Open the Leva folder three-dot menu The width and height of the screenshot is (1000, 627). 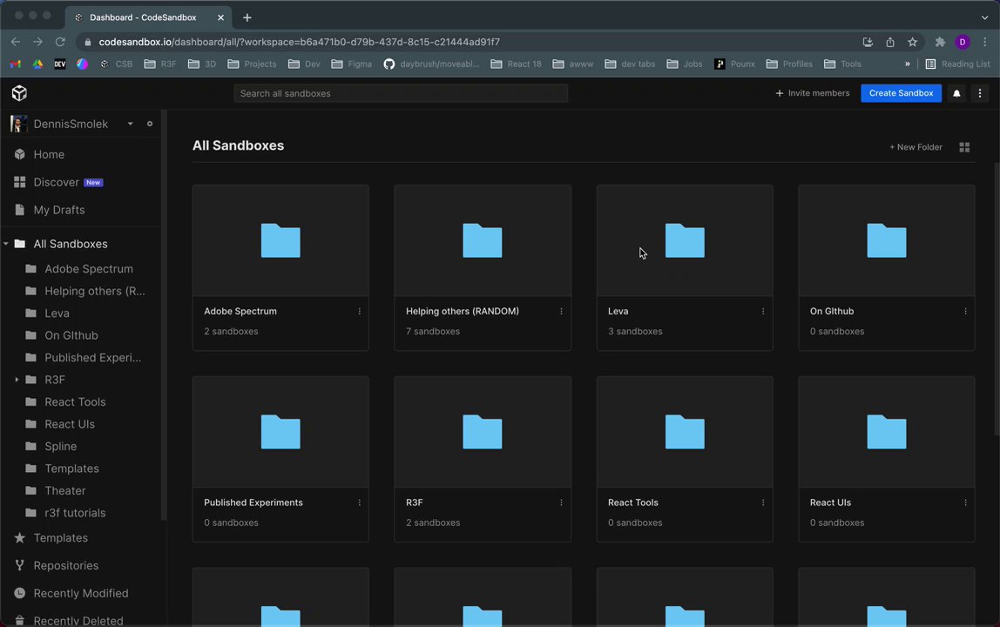(x=763, y=312)
